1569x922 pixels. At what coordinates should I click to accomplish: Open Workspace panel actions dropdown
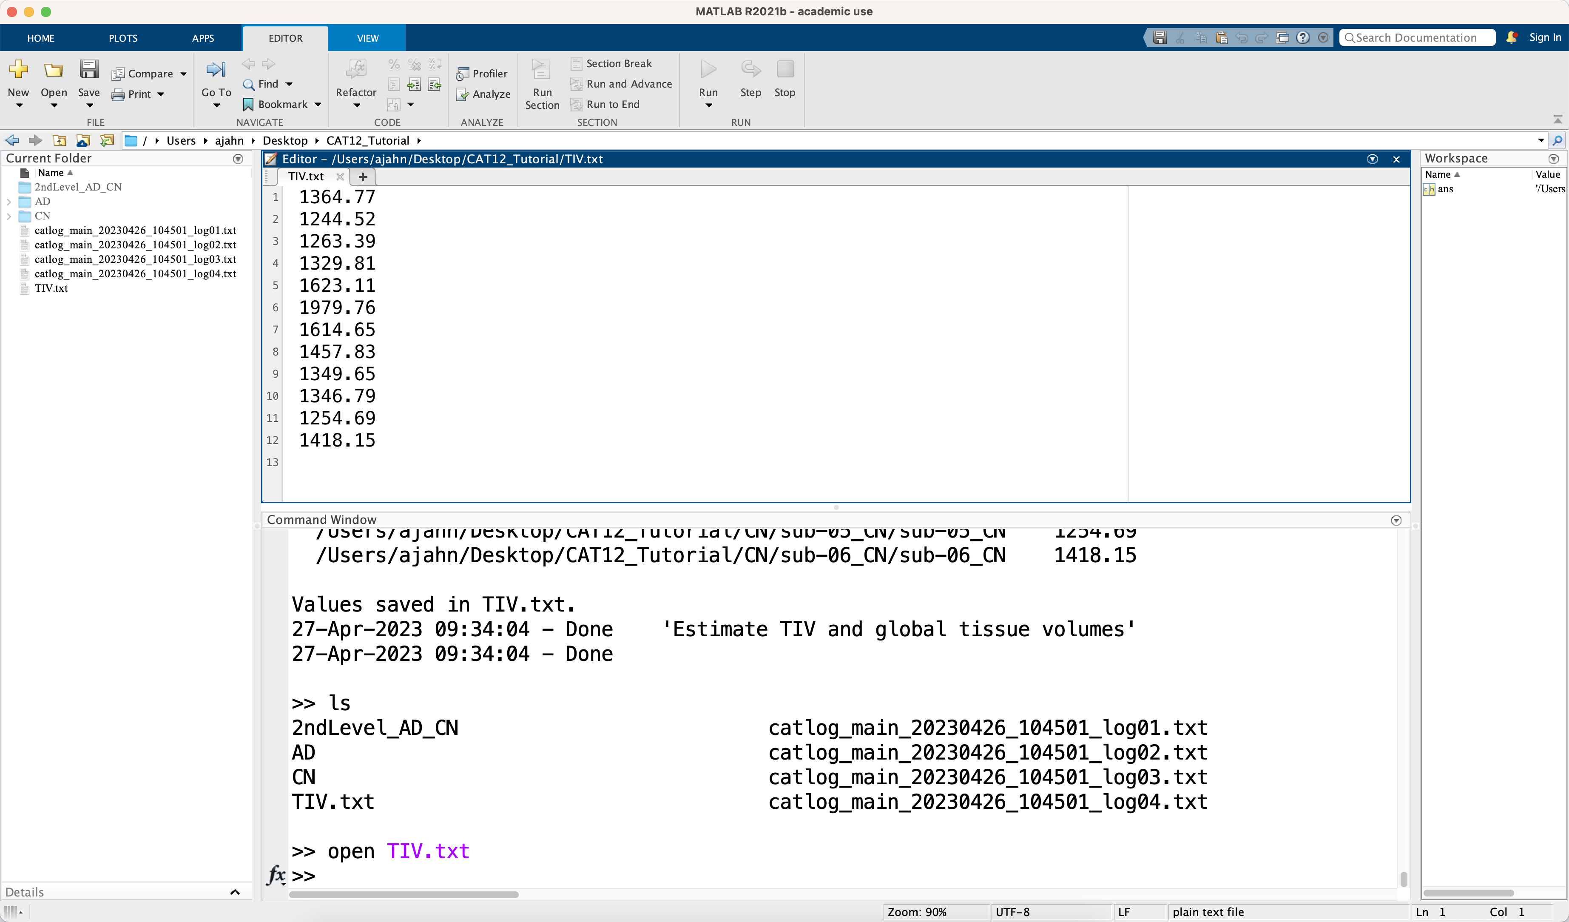tap(1553, 159)
